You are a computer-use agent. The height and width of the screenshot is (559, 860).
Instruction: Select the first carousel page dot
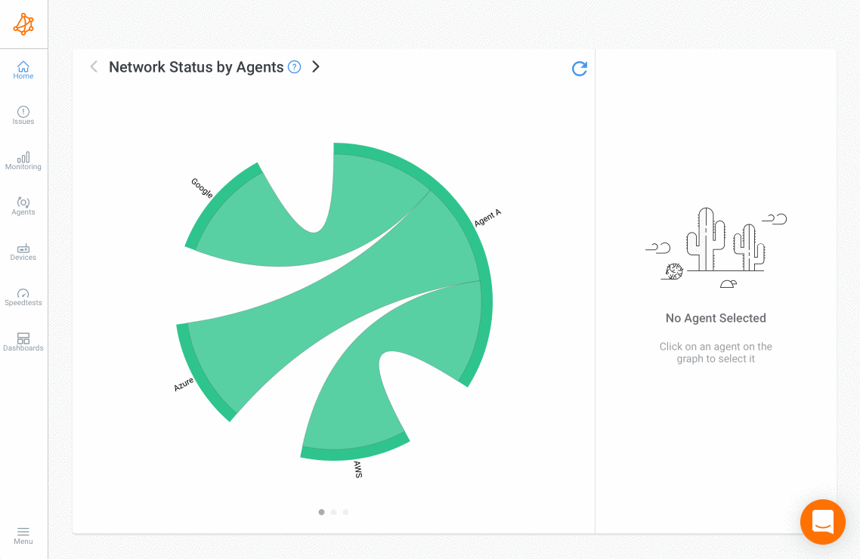point(322,512)
